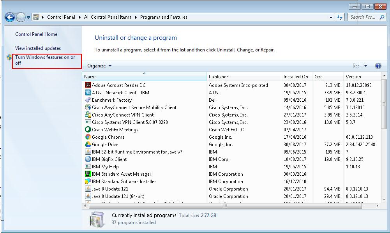
Task: Open Help with the question mark icon
Action: (x=378, y=65)
